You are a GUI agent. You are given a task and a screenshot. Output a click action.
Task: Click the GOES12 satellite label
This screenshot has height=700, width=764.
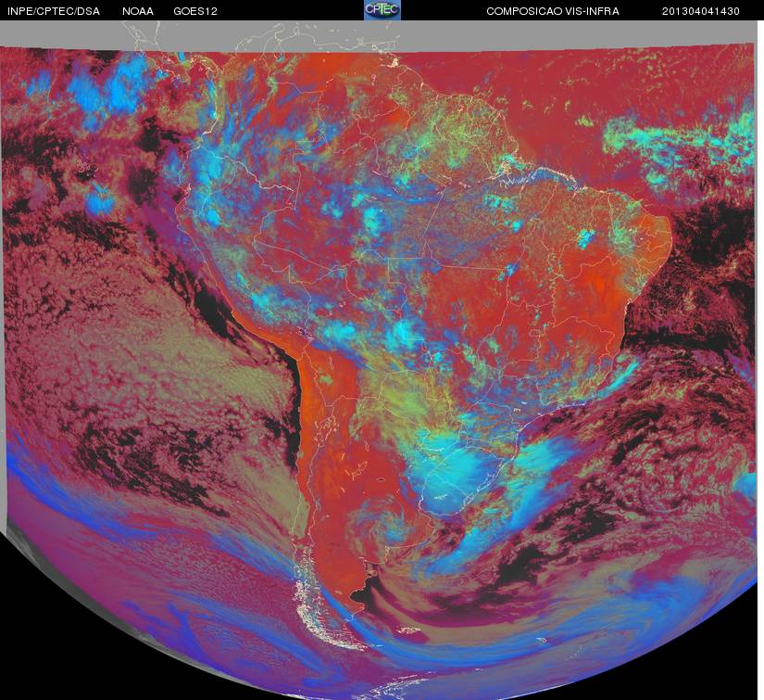(x=195, y=11)
